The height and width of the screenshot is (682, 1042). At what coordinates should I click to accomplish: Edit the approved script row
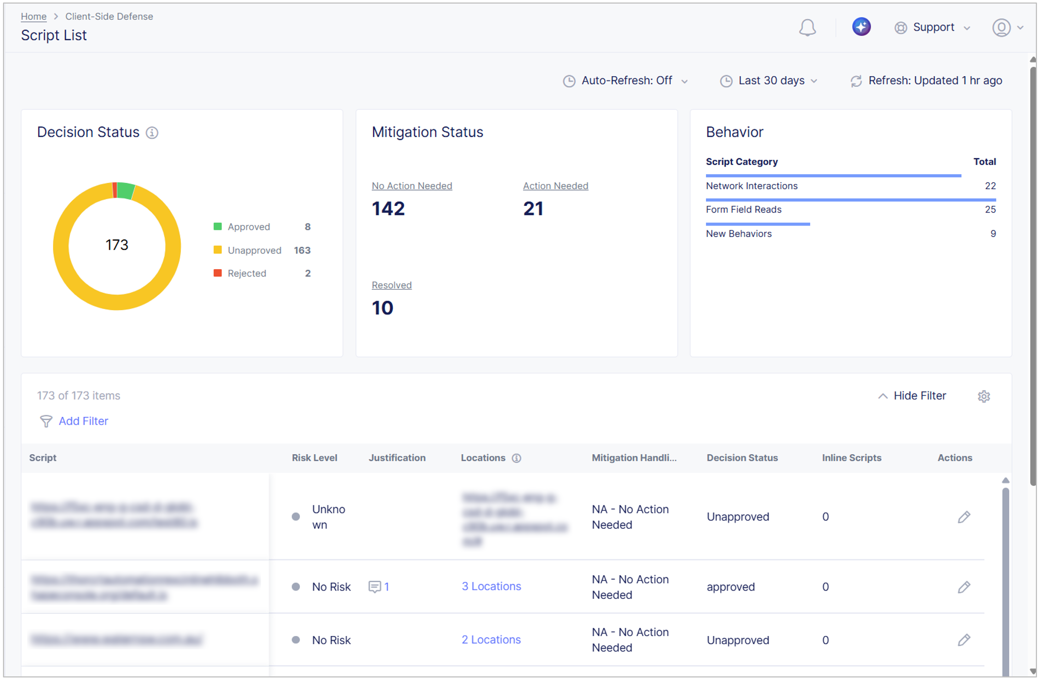964,587
